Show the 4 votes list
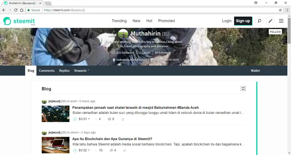 pyautogui.click(x=98, y=119)
